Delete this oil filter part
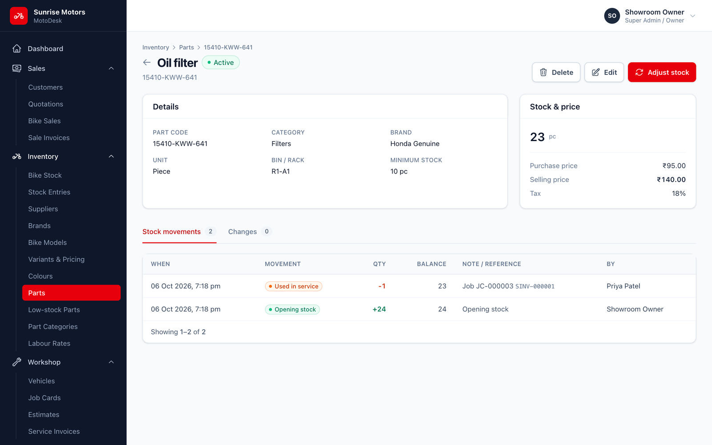The image size is (712, 445). 556,72
